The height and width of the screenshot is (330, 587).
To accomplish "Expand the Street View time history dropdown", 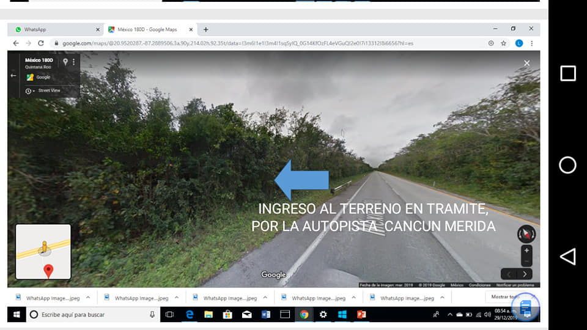I will tap(29, 91).
